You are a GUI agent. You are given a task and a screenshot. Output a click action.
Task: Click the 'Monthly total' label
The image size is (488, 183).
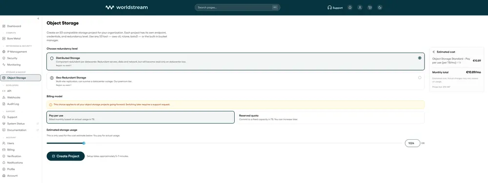(x=440, y=72)
